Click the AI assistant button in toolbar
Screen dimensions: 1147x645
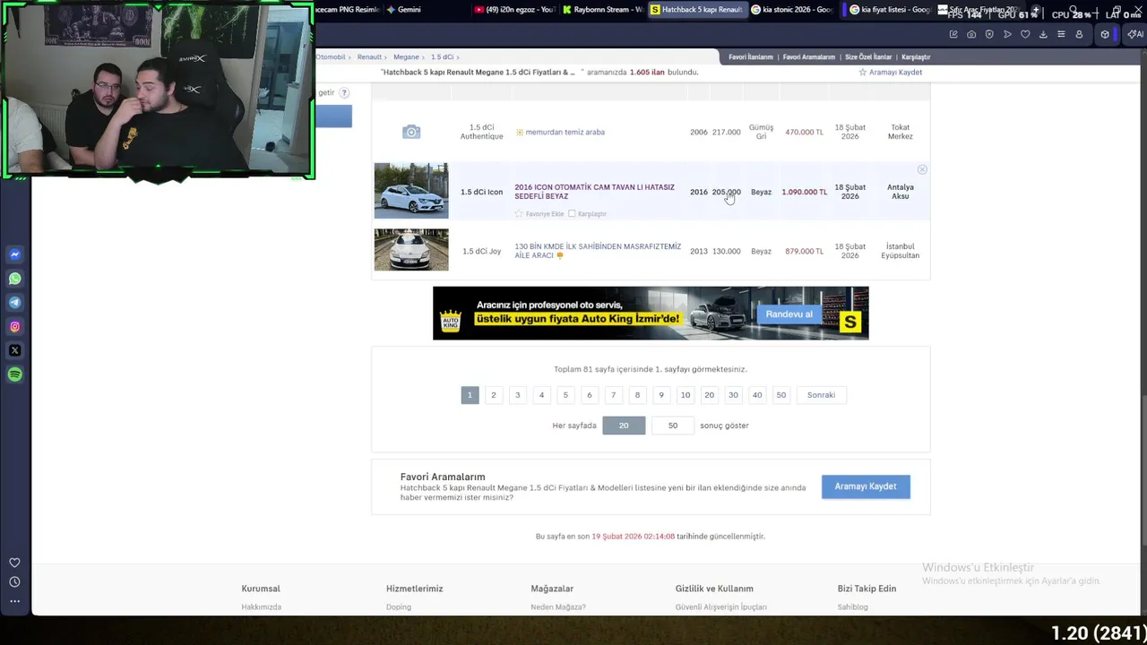1135,34
